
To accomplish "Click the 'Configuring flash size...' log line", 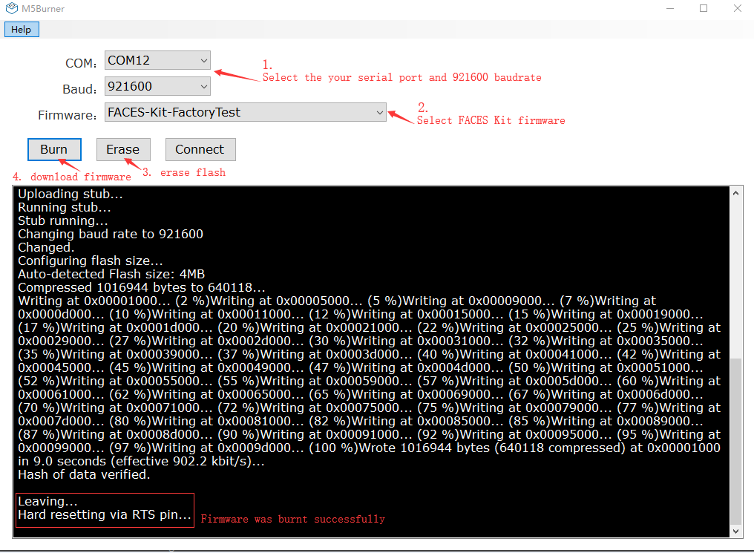I will (x=91, y=261).
